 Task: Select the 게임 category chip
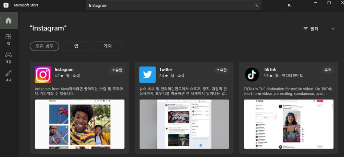click(x=108, y=46)
